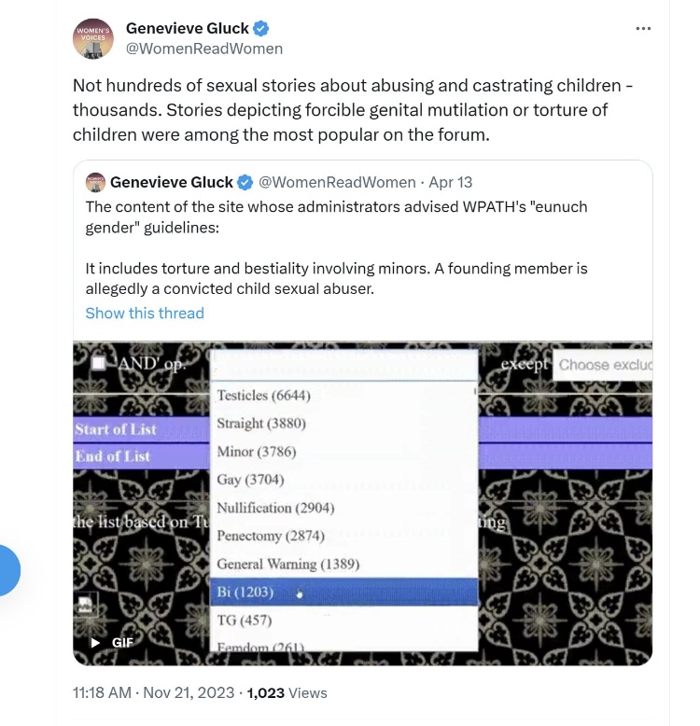Viewport: 700px width, 726px height.
Task: Select 'Straight (3880)' from the dropdown list
Action: (x=261, y=424)
